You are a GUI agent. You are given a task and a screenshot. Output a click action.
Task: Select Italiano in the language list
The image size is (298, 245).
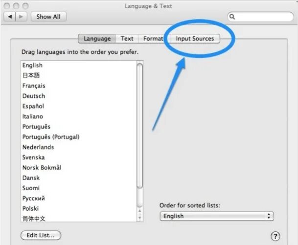[x=79, y=116]
